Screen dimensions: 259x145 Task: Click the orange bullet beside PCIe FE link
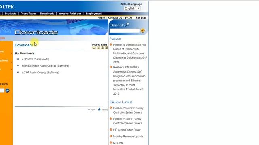111,118
